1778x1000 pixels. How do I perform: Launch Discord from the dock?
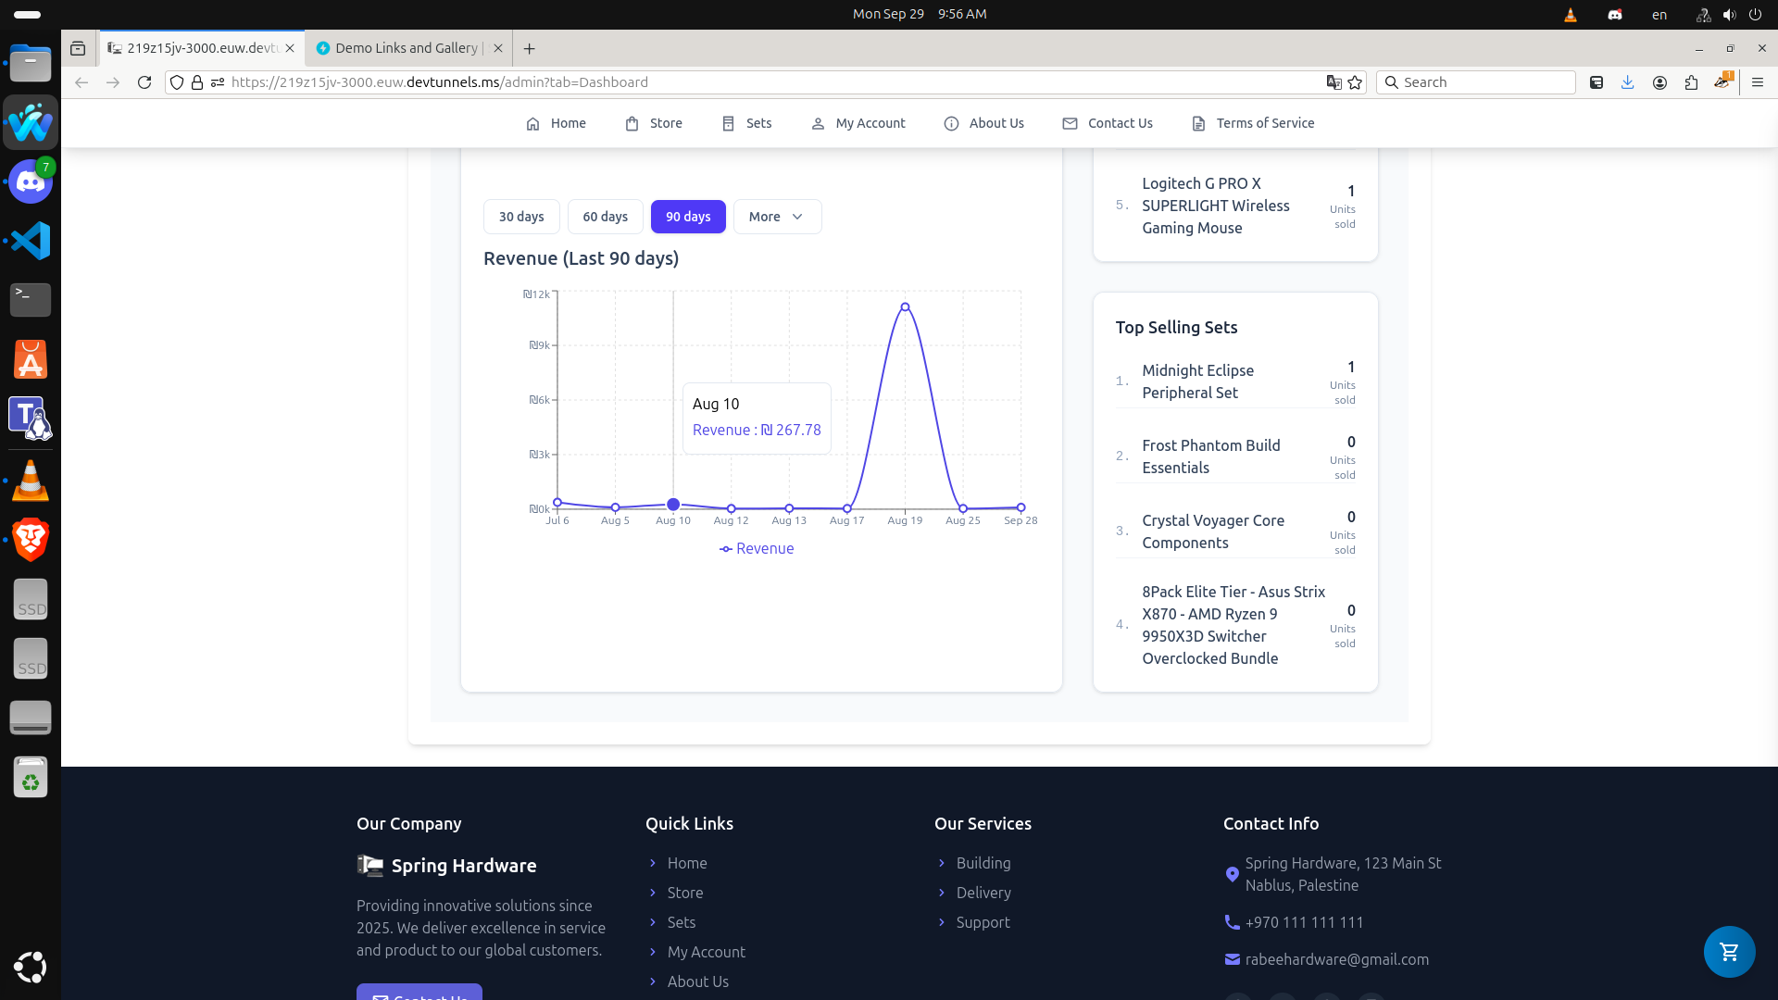pyautogui.click(x=30, y=181)
